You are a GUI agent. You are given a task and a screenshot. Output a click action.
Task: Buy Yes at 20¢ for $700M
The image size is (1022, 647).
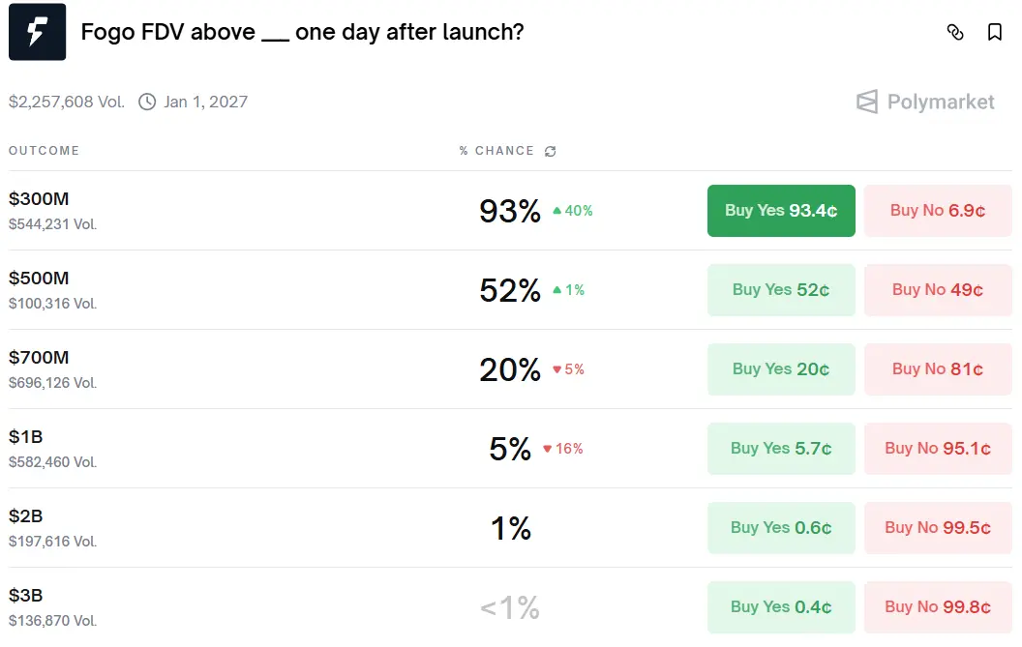[x=781, y=369]
